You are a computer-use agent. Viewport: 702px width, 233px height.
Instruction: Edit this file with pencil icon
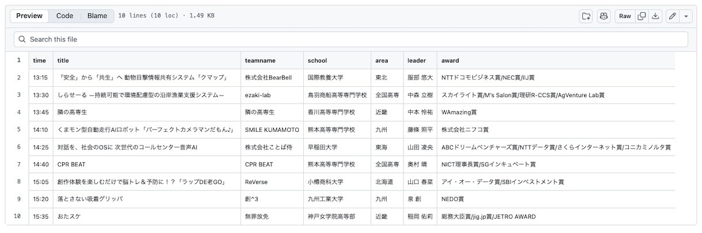pos(672,16)
